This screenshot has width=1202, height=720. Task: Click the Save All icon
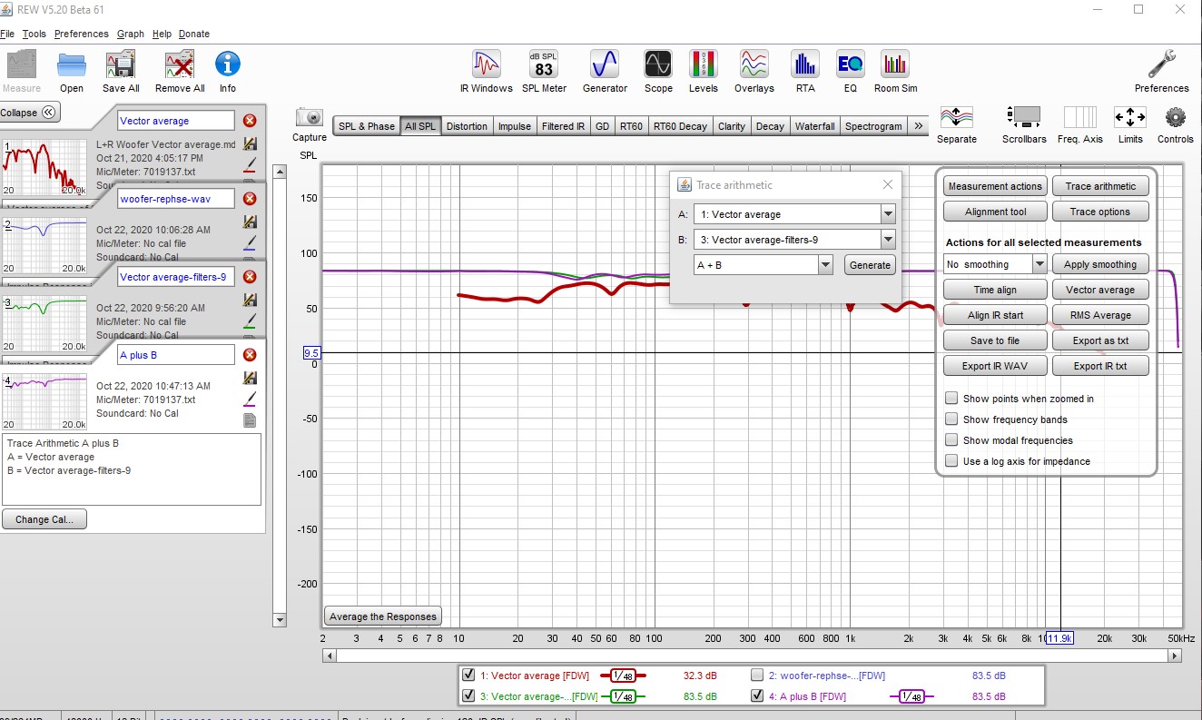coord(121,65)
